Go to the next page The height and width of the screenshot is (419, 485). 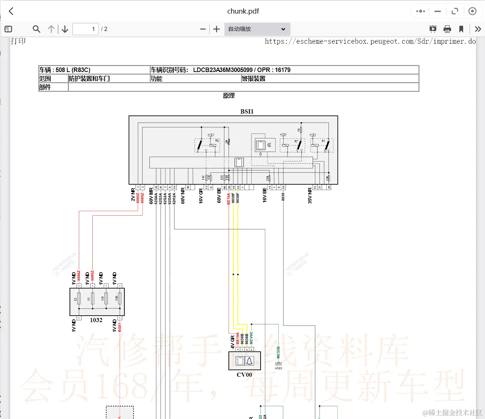[x=64, y=29]
